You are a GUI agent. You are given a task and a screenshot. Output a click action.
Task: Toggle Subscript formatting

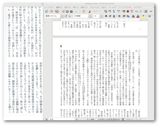pos(128,16)
